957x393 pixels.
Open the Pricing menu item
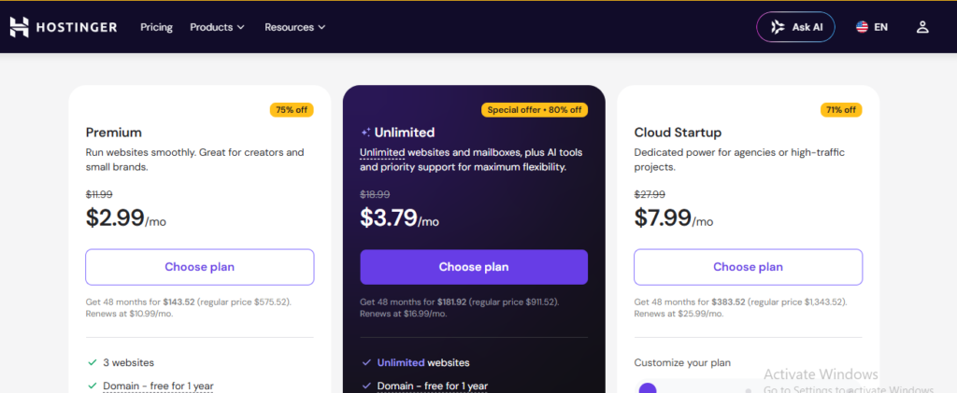156,27
